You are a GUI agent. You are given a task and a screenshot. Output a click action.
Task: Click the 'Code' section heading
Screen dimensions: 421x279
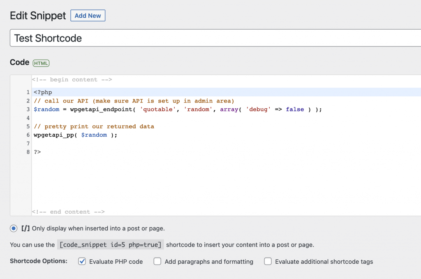pos(20,63)
